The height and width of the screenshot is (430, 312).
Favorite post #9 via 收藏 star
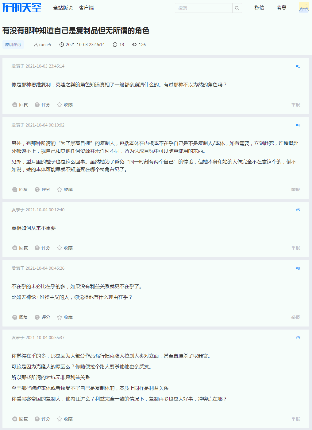[65, 419]
